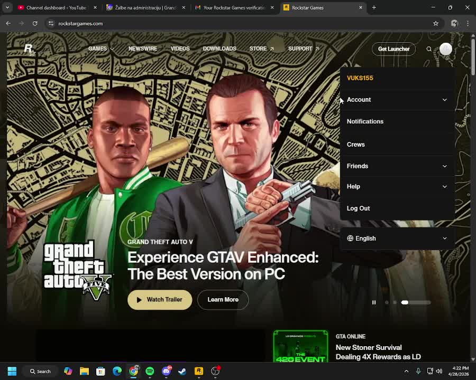Image resolution: width=476 pixels, height=380 pixels.
Task: Open Microsoft Store from the taskbar
Action: pos(100,371)
